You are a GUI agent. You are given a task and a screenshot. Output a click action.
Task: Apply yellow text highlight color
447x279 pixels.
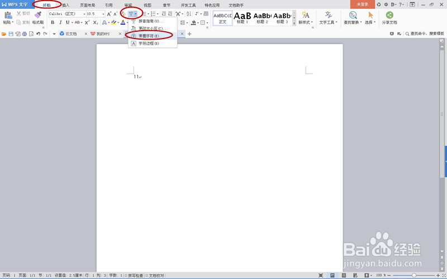click(x=114, y=22)
